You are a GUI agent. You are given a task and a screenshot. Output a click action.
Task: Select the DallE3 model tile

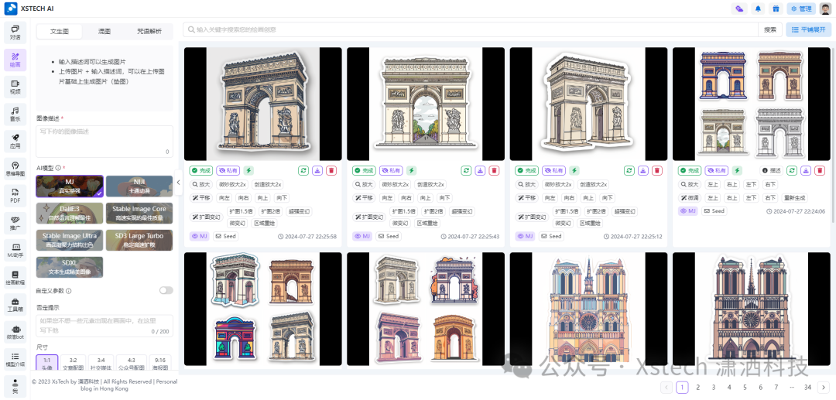pyautogui.click(x=70, y=213)
